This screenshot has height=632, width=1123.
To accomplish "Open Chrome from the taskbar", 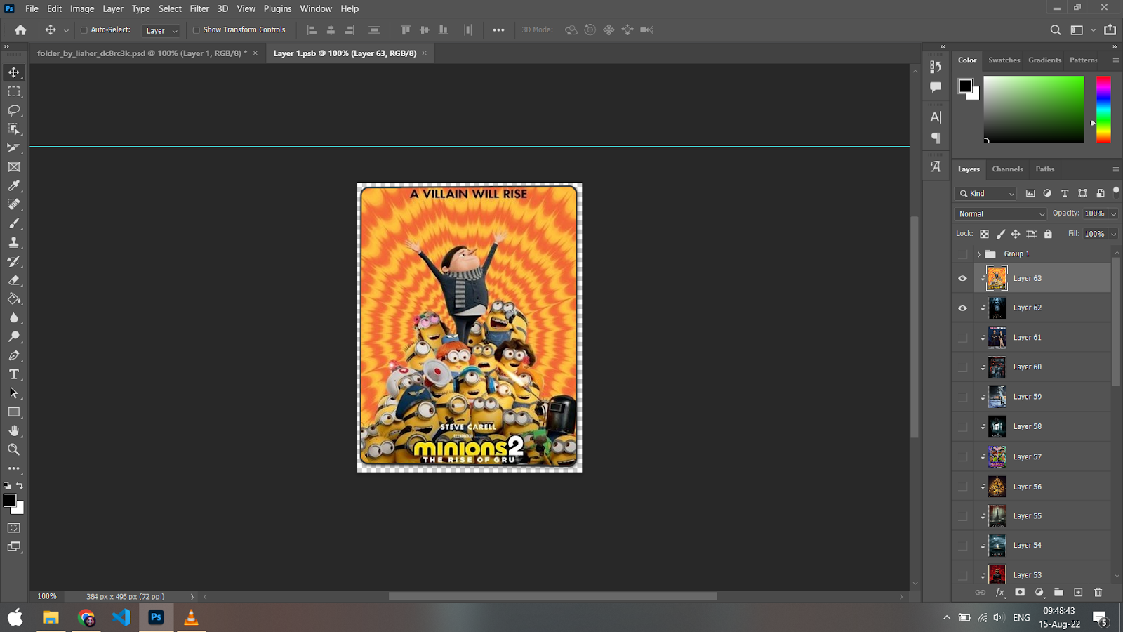I will point(86,617).
